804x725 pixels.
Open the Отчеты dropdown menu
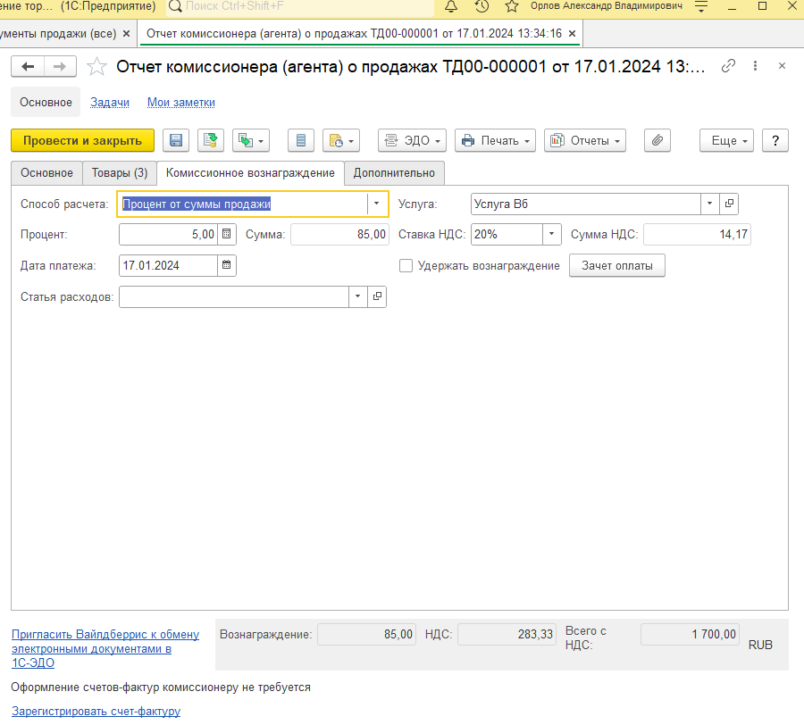click(x=585, y=140)
